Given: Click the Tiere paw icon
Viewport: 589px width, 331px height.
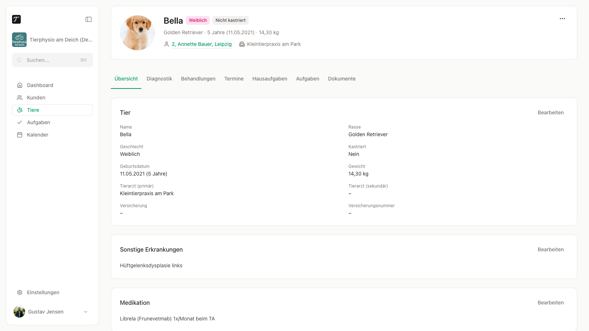Looking at the screenshot, I should 20,110.
